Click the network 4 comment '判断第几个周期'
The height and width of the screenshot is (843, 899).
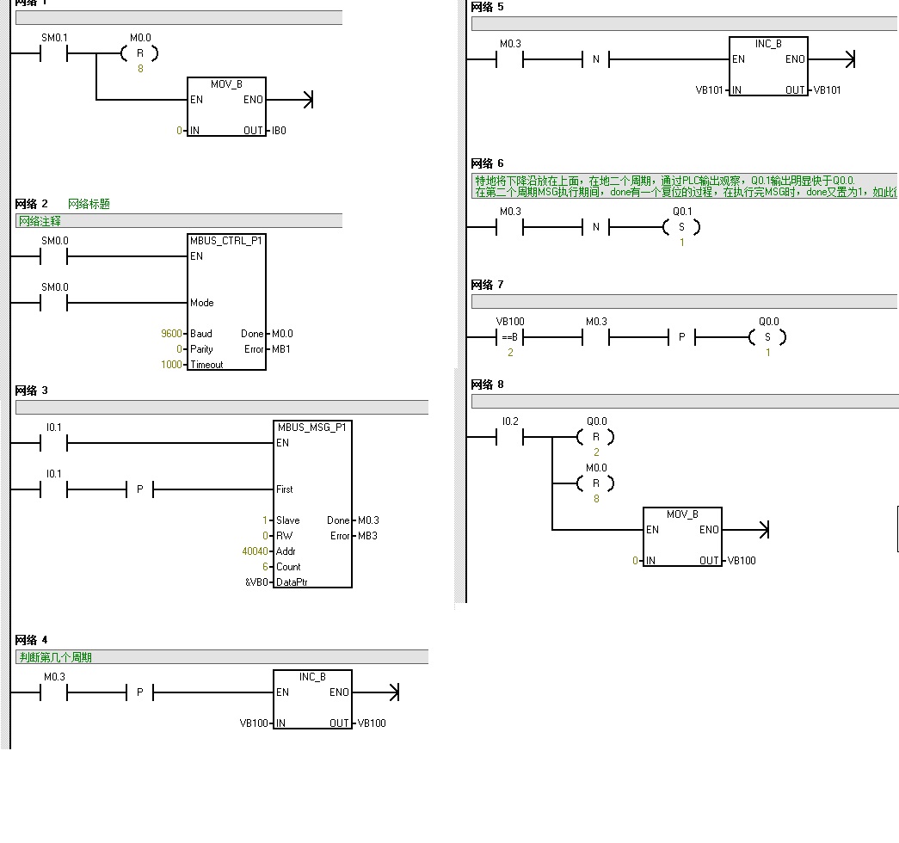tap(56, 657)
